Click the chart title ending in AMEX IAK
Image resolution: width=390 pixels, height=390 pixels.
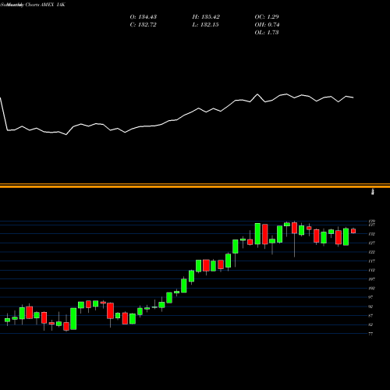(33, 5)
